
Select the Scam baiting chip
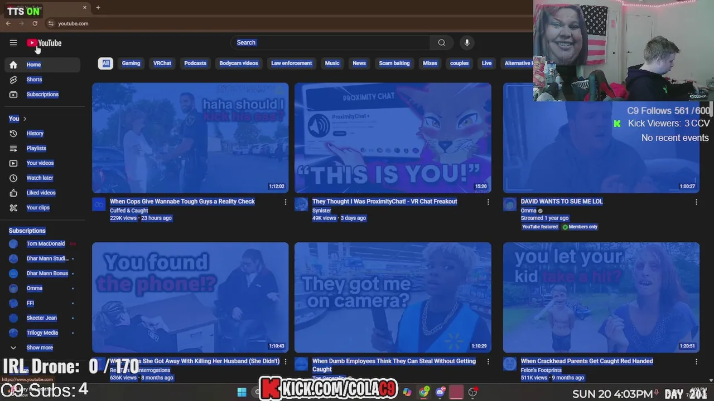click(x=394, y=63)
